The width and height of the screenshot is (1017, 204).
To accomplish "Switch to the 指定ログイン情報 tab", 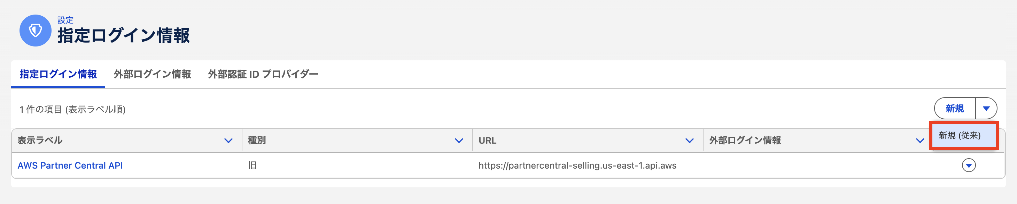I will click(58, 74).
